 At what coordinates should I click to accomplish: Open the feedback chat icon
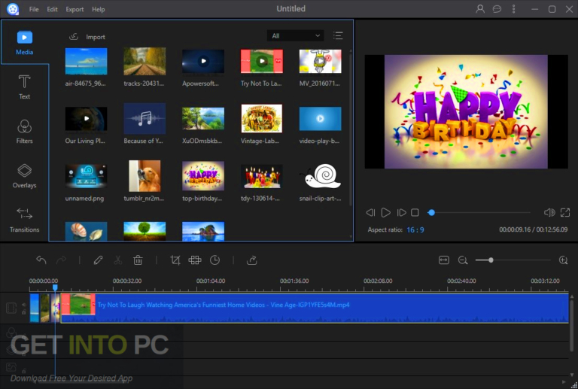497,9
